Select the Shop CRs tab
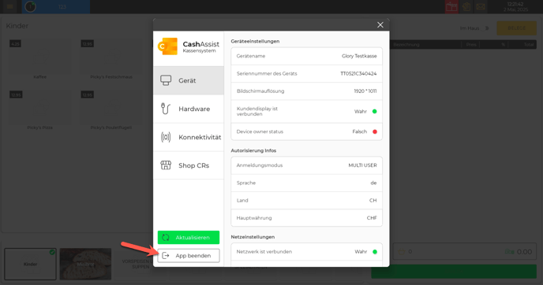The image size is (543, 285). click(189, 165)
